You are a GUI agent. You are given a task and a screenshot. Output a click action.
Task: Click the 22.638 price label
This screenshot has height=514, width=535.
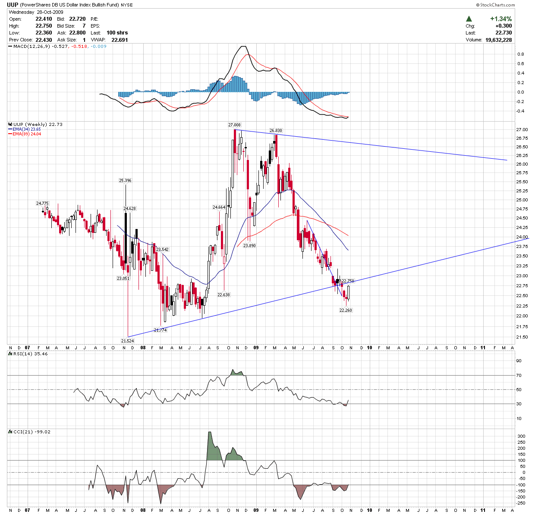[223, 295]
